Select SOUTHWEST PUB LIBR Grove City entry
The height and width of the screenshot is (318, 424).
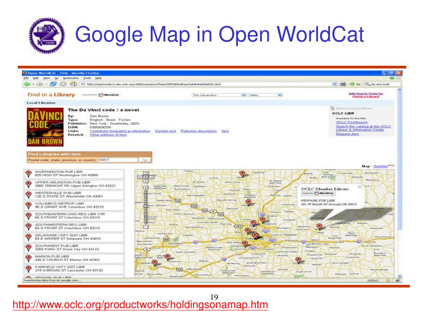[74, 248]
